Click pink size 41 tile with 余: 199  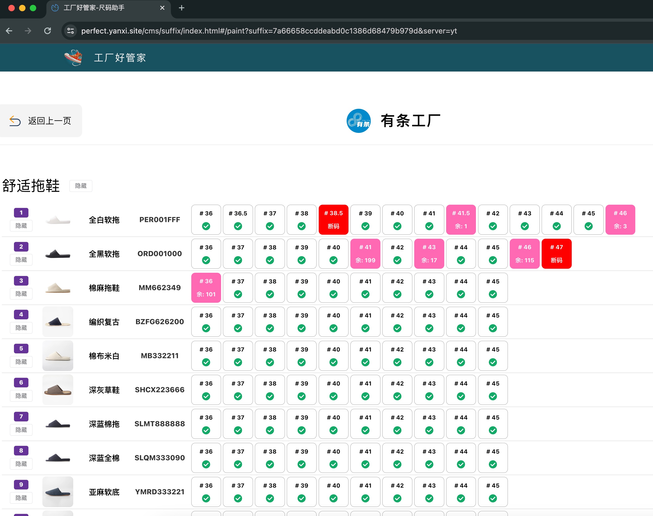click(x=365, y=253)
